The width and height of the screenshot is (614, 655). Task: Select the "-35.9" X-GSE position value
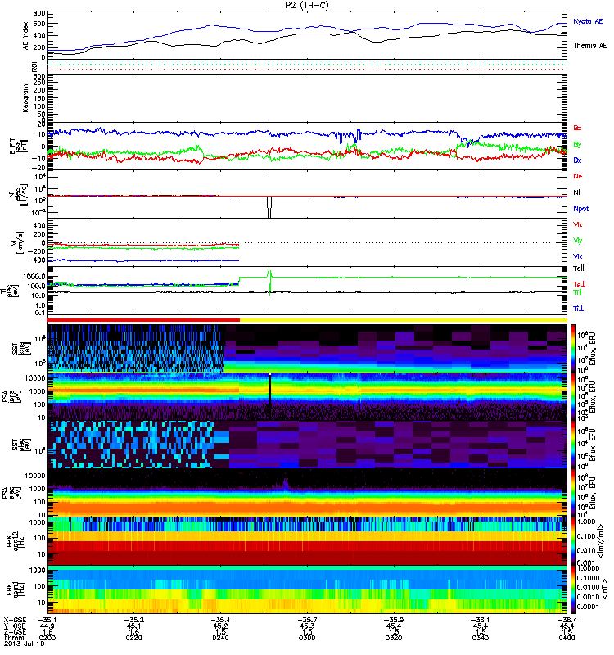point(394,620)
